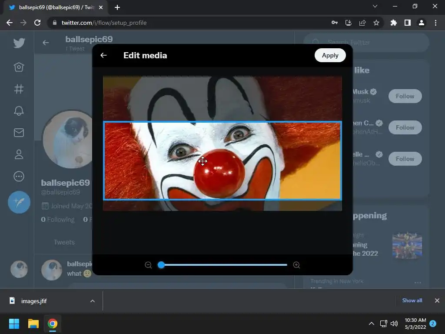
Task: Open account avatar at sidebar bottom
Action: pos(19,269)
